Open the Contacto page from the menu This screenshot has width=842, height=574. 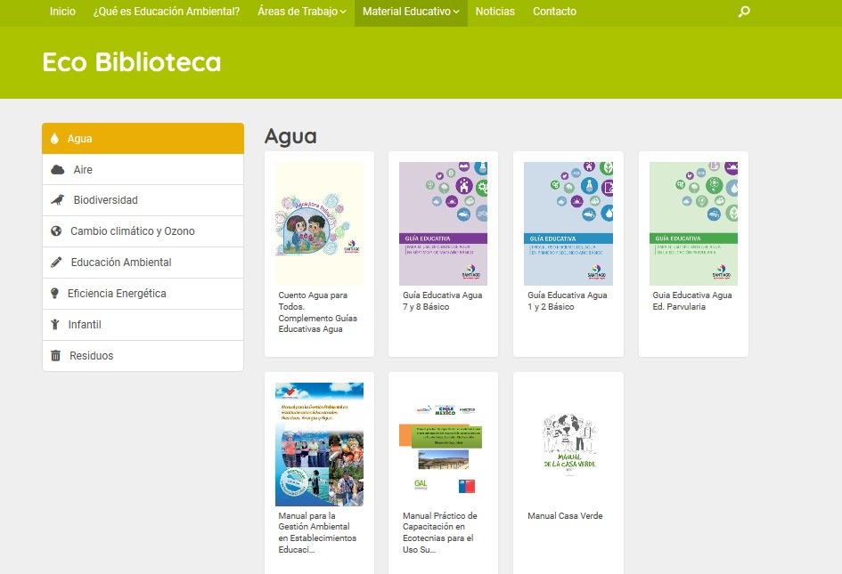coord(554,12)
